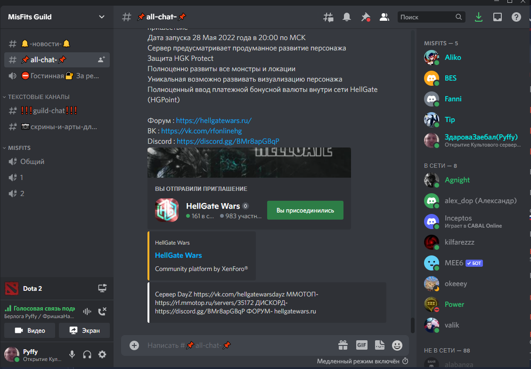Image resolution: width=531 pixels, height=369 pixels.
Task: Deafen with the headphones icon
Action: point(87,354)
